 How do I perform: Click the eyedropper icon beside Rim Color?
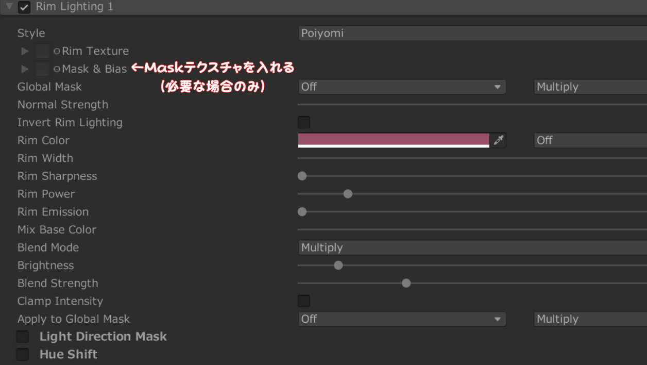click(x=498, y=140)
